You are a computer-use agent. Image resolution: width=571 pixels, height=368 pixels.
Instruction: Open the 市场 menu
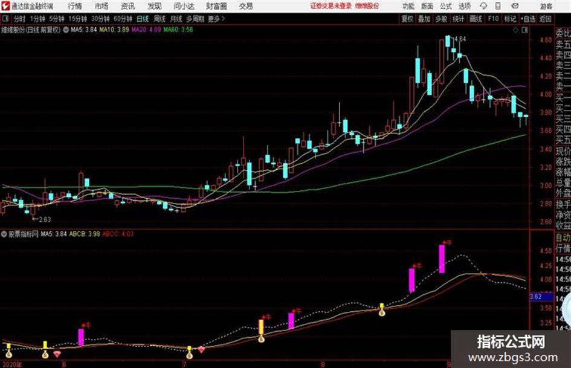[102, 6]
